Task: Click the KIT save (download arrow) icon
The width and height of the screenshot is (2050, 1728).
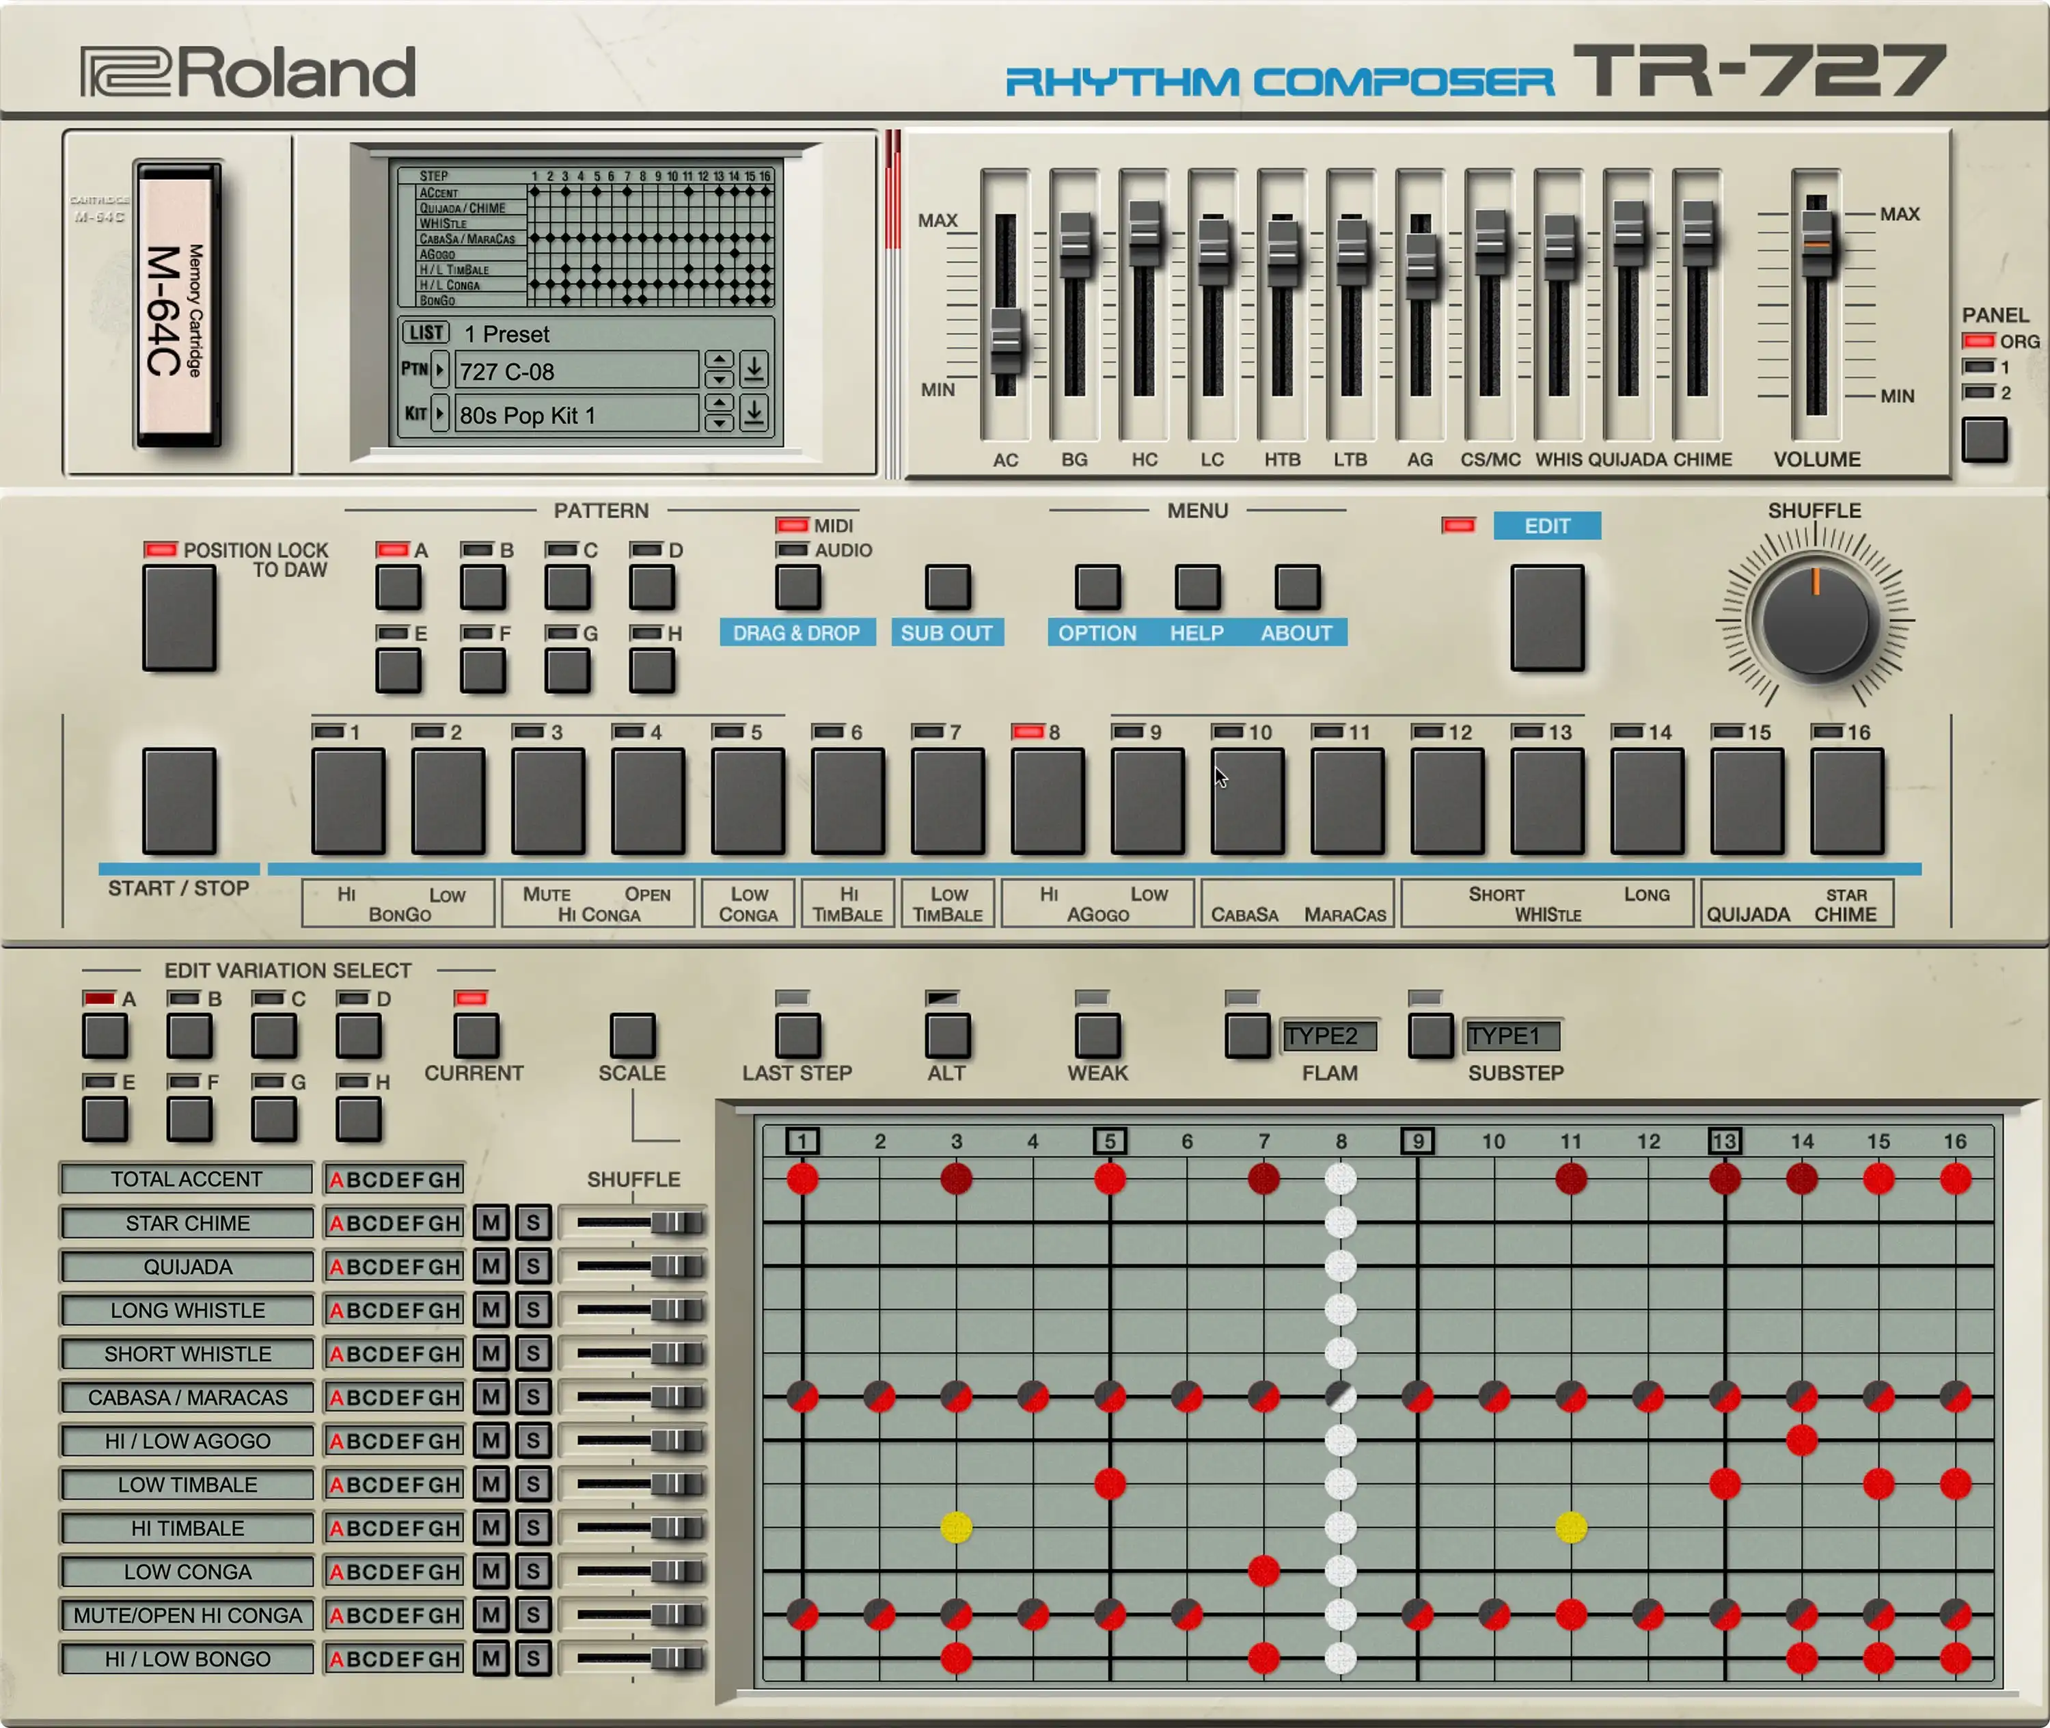Action: tap(753, 412)
